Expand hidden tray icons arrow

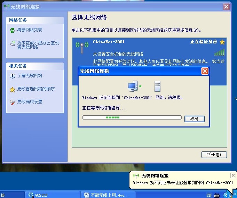tap(226, 195)
